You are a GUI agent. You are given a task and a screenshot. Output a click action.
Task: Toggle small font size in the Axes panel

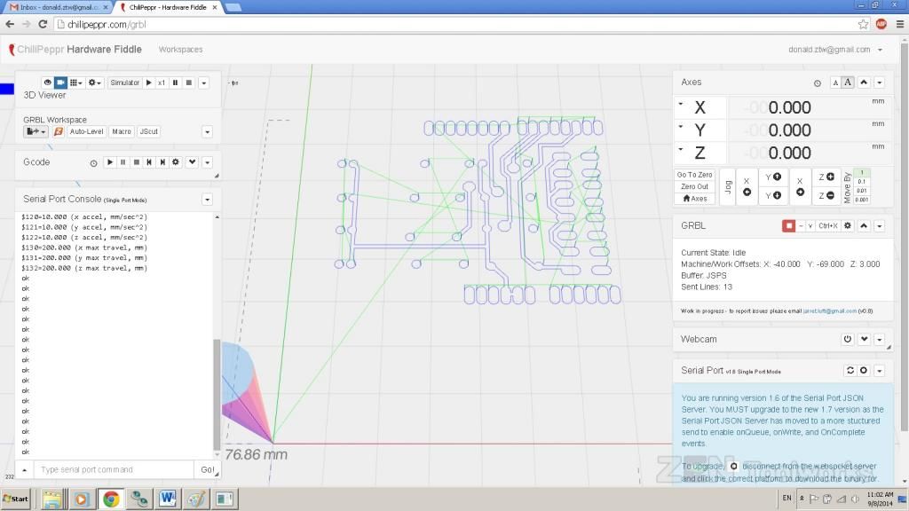835,82
